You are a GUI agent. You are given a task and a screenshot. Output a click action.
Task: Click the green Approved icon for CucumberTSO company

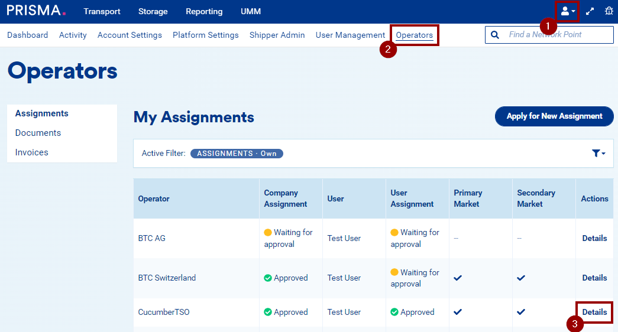click(x=268, y=312)
